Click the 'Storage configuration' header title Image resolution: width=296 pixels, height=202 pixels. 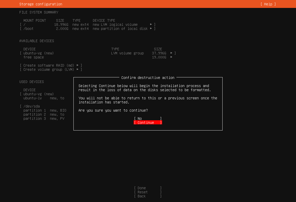(x=41, y=4)
